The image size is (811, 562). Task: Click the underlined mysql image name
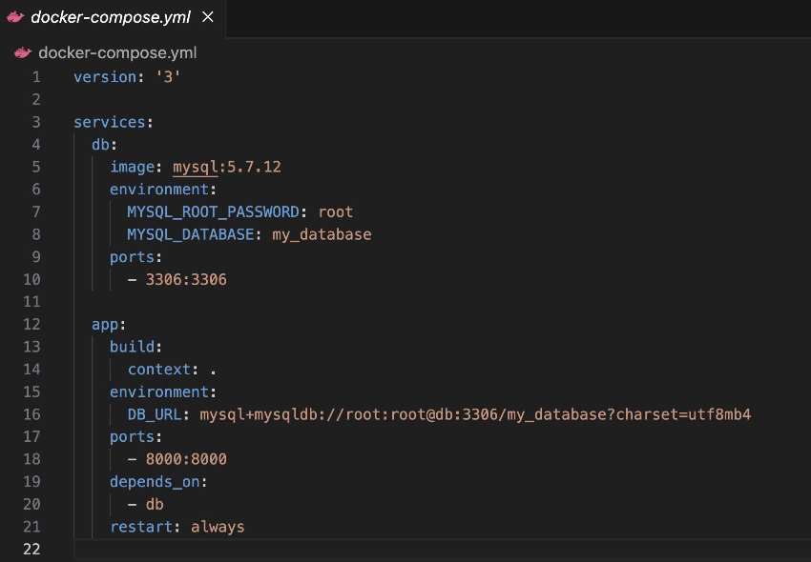[x=196, y=167]
